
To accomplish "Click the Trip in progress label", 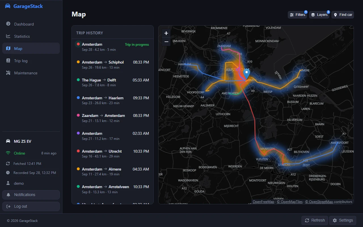I will [x=137, y=45].
